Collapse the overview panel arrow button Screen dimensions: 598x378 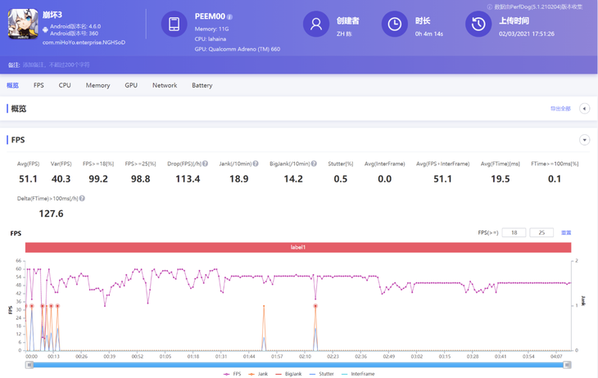[x=584, y=109]
